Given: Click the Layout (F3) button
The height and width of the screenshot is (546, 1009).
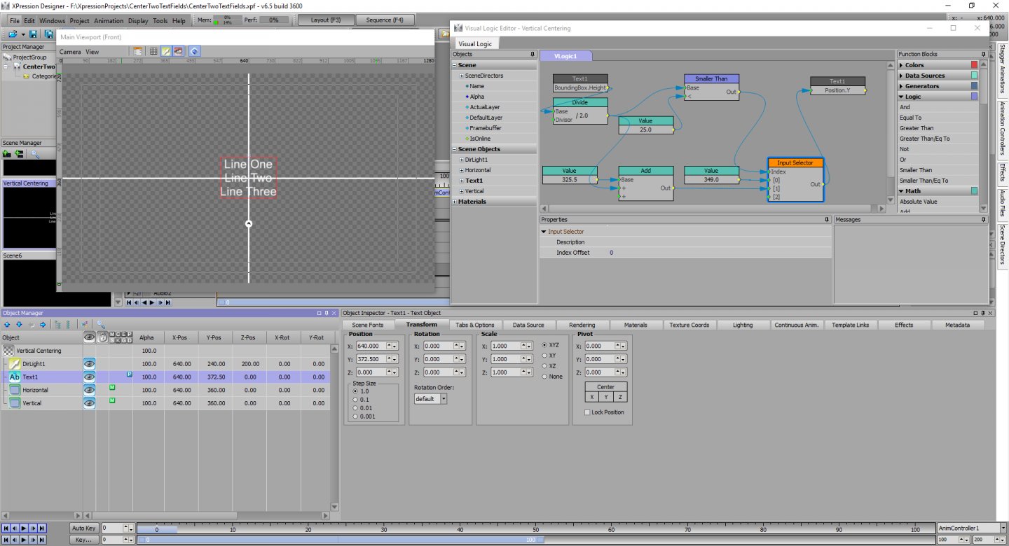Looking at the screenshot, I should click(325, 20).
